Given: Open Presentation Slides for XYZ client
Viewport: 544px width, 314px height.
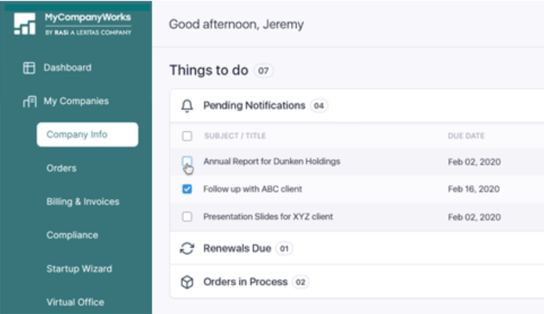Looking at the screenshot, I should 268,217.
